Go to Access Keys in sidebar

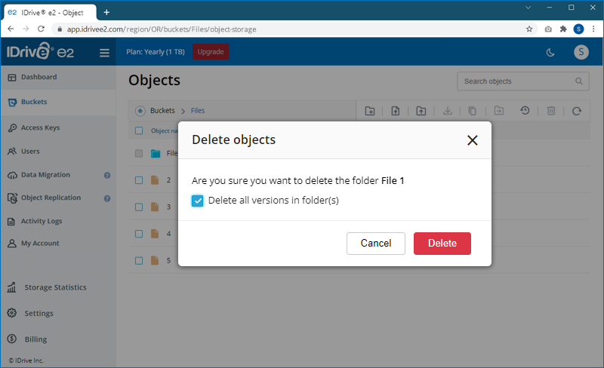coord(40,128)
